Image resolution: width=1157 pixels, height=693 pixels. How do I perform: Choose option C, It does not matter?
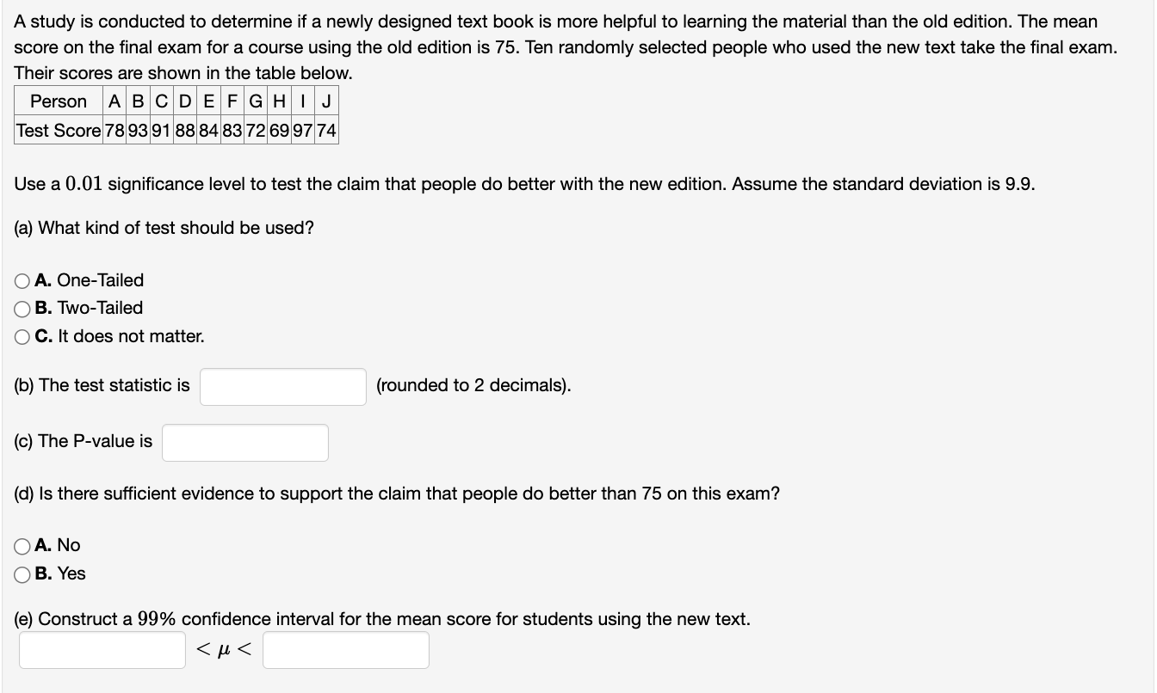pyautogui.click(x=21, y=337)
